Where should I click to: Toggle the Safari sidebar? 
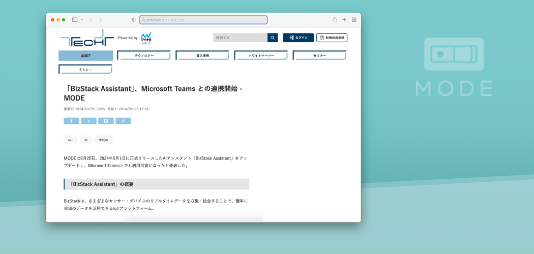coord(74,20)
